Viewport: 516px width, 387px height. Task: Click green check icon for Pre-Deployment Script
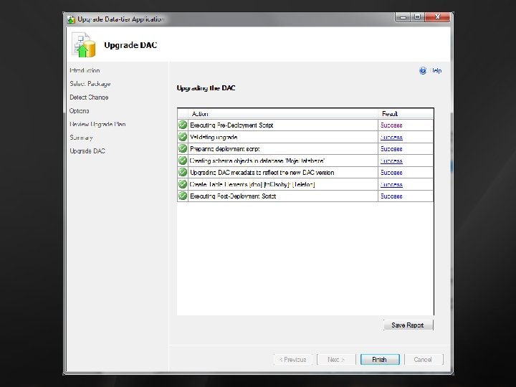(183, 125)
